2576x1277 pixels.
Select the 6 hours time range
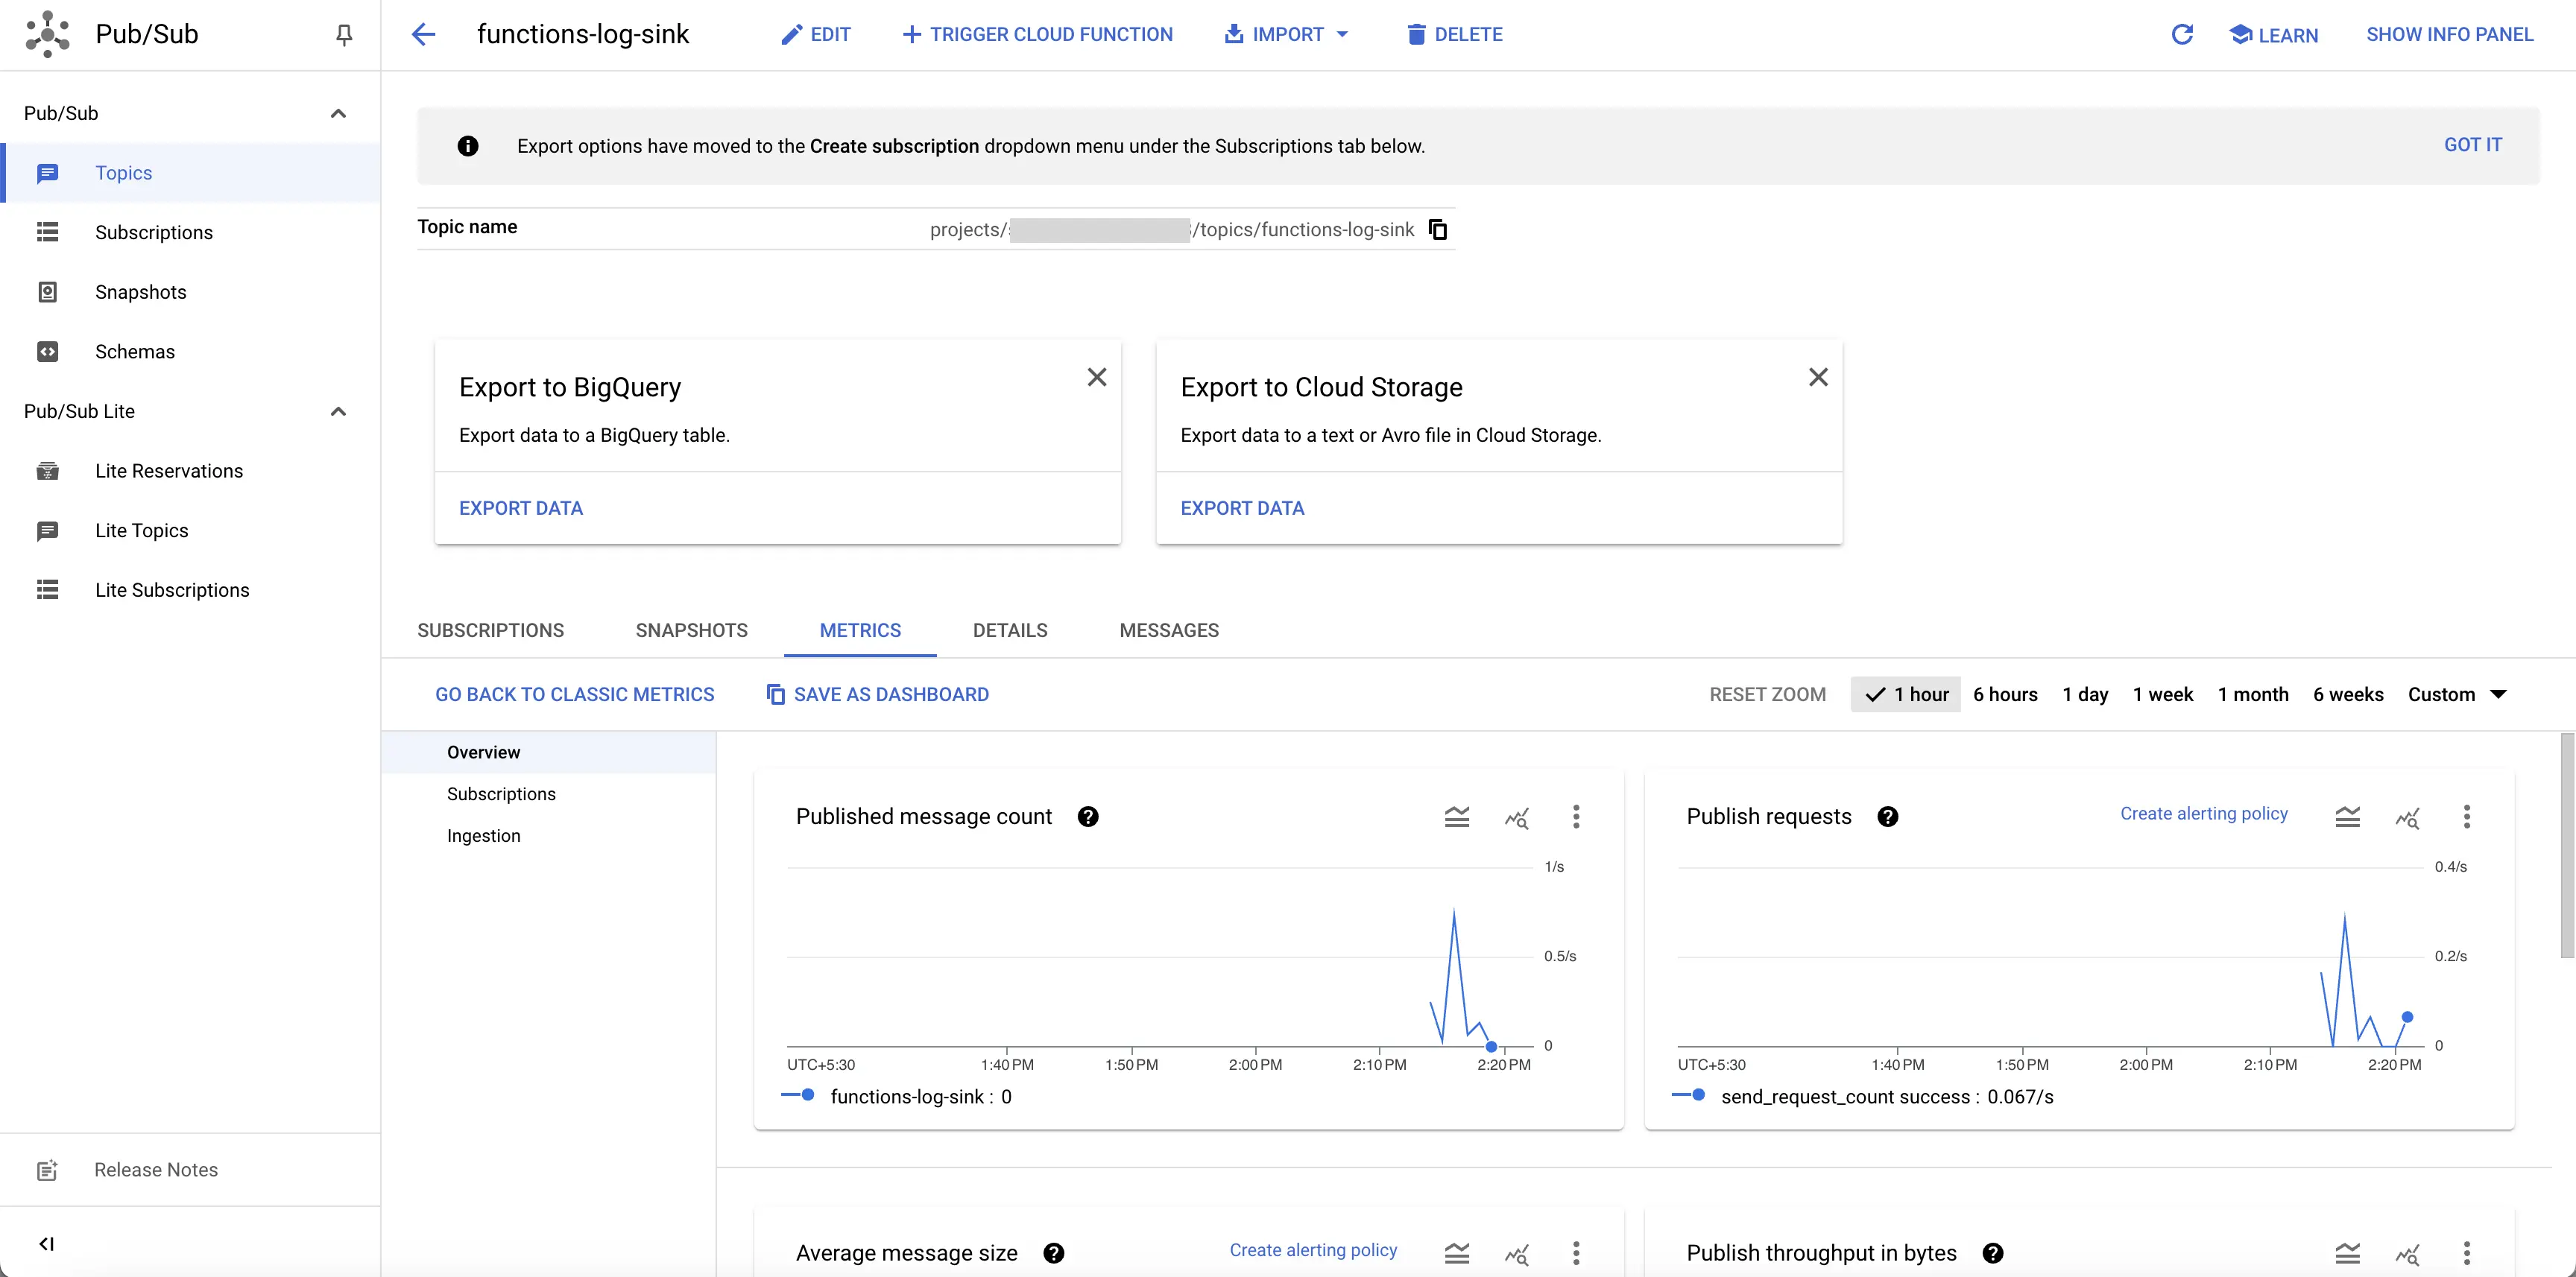point(2005,694)
